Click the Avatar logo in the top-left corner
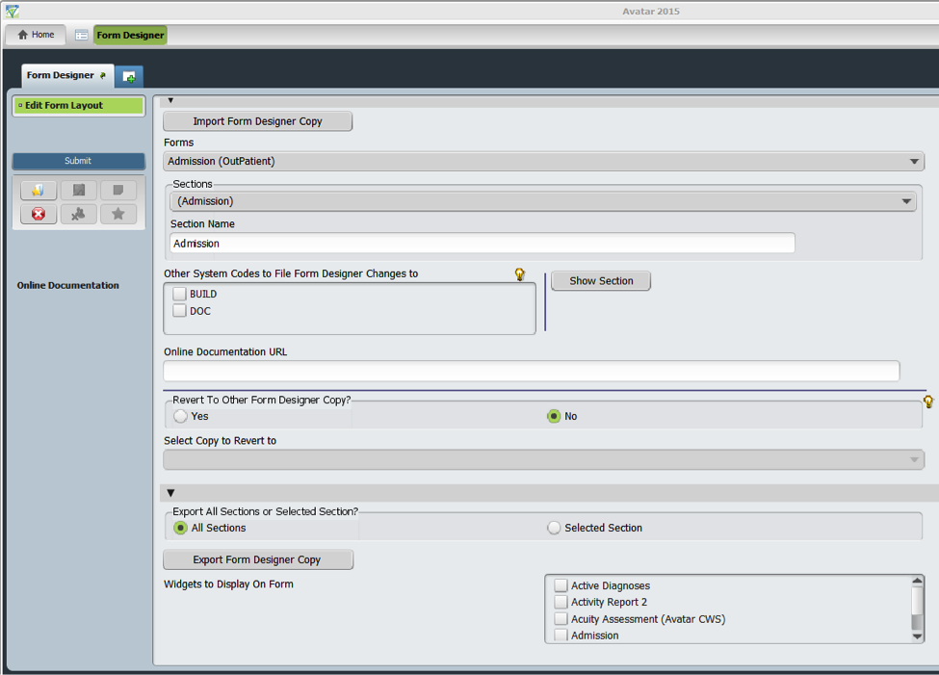The height and width of the screenshot is (675, 939). coord(13,13)
